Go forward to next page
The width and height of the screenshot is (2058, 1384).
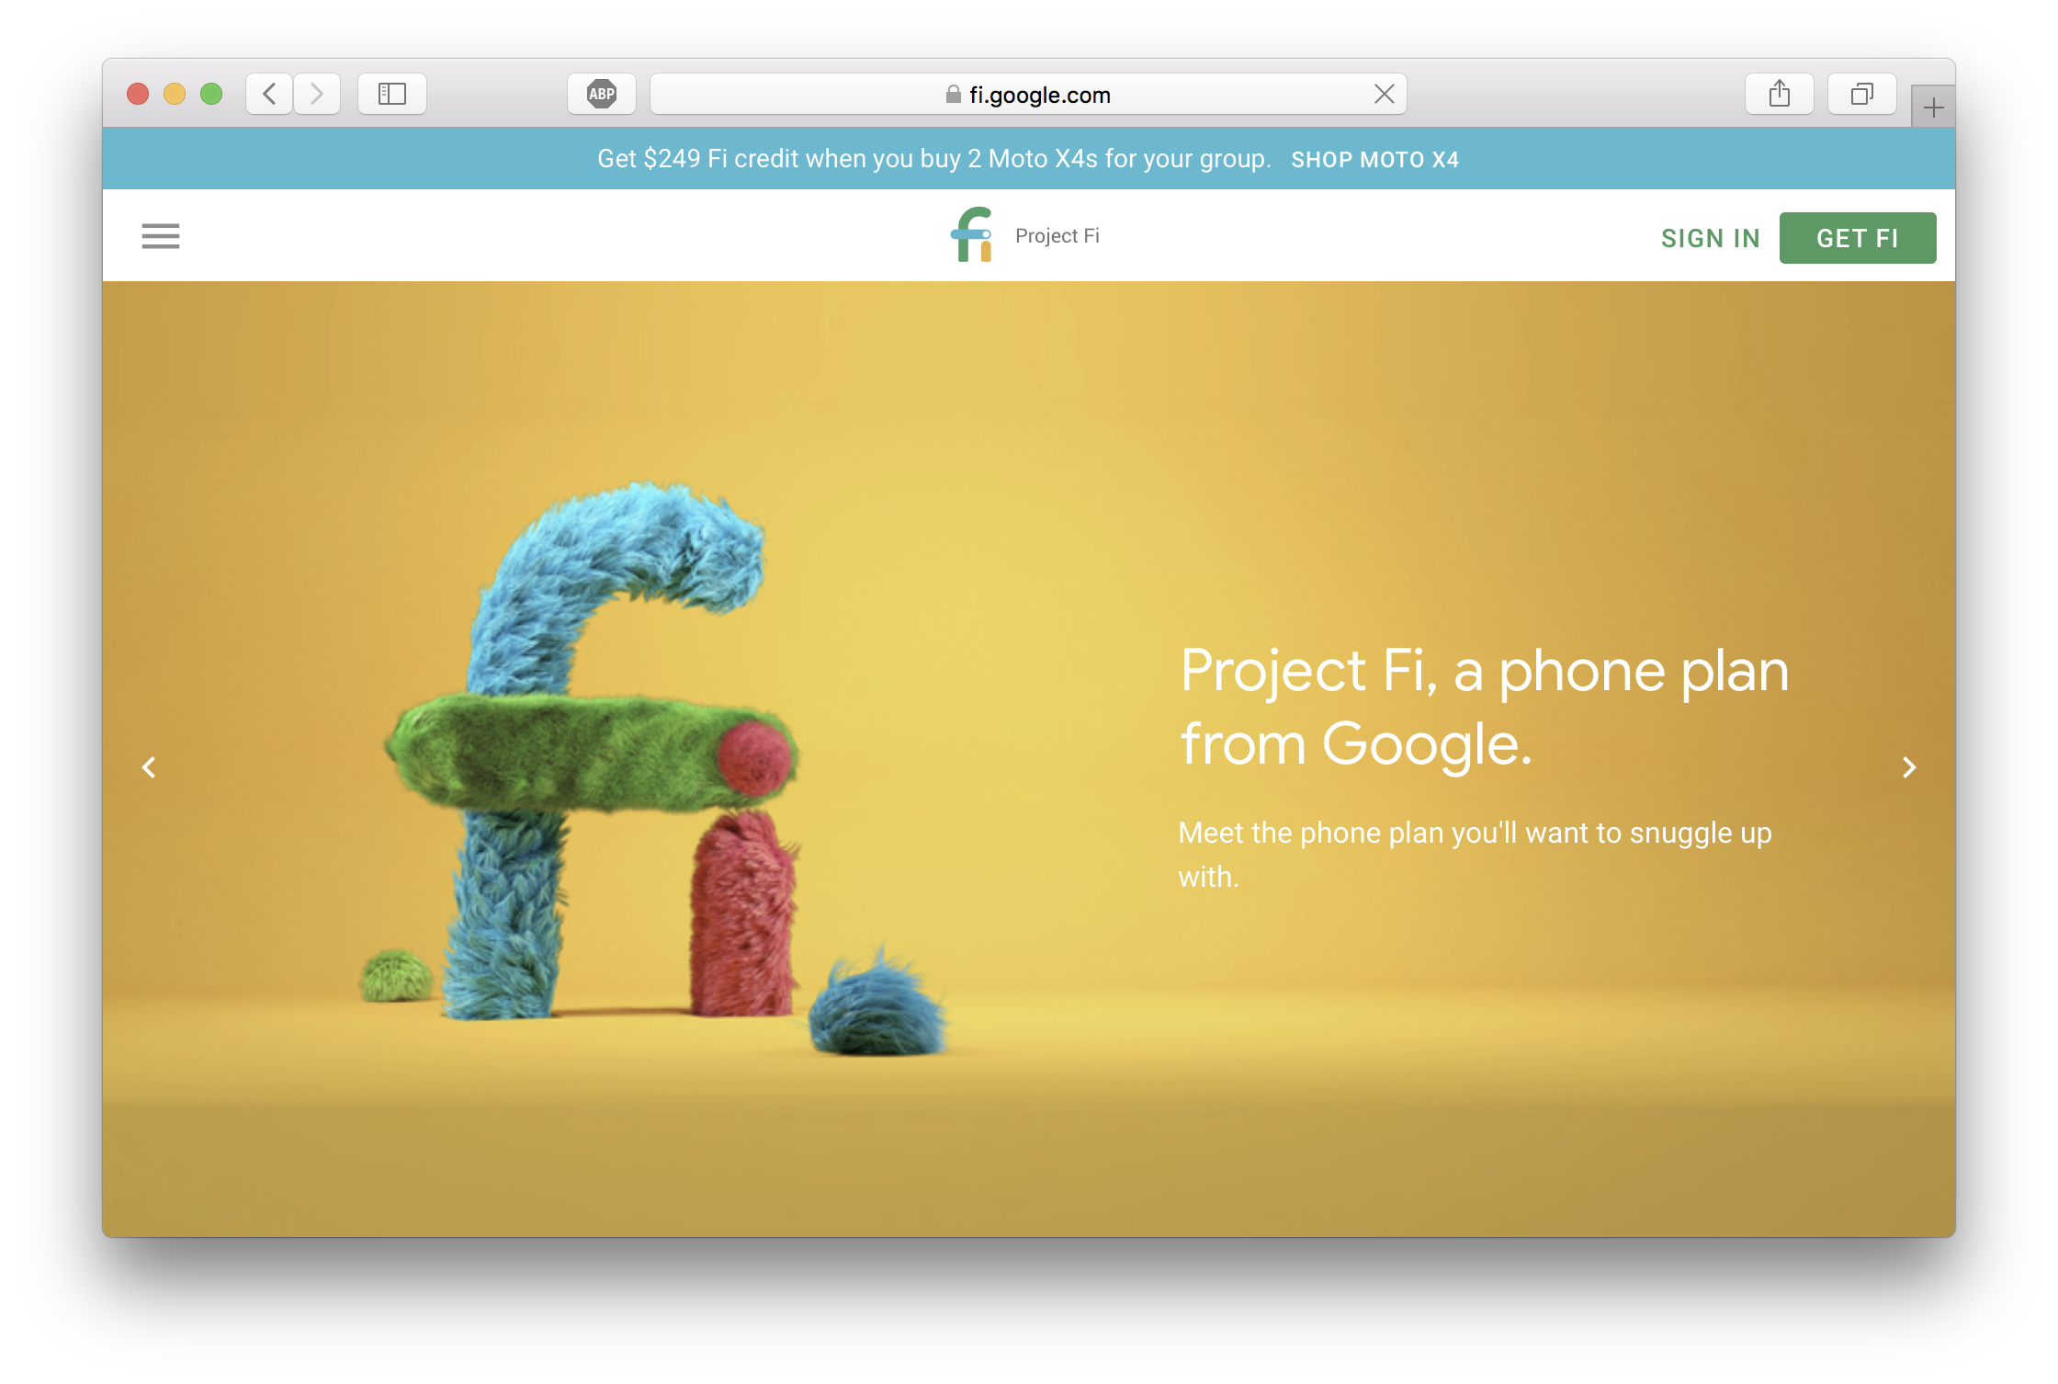pos(317,94)
